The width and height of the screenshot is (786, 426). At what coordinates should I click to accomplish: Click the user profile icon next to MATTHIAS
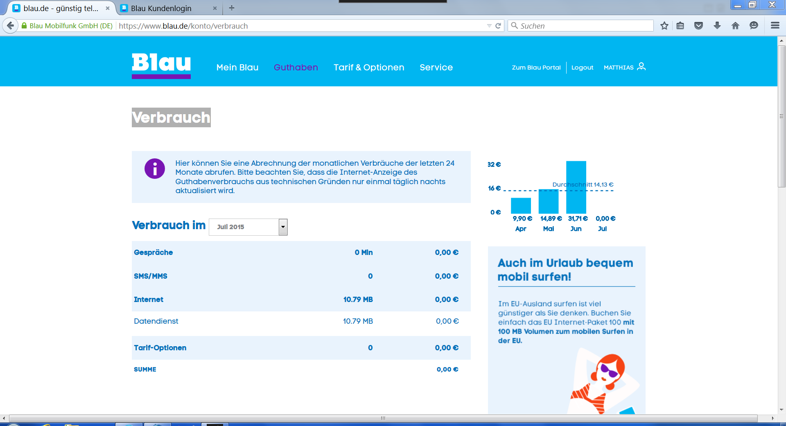tap(641, 66)
